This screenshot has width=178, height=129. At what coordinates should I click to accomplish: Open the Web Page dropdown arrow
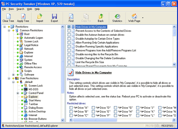(x=143, y=18)
